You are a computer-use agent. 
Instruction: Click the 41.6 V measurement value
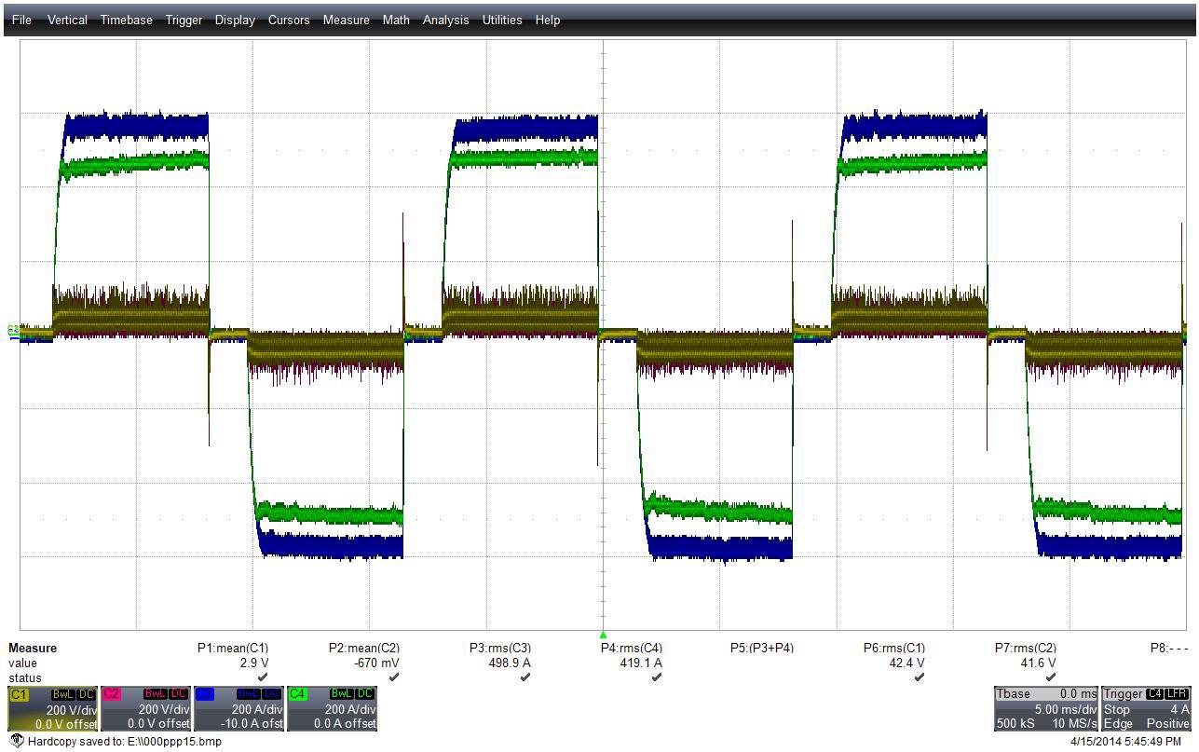(x=1038, y=663)
